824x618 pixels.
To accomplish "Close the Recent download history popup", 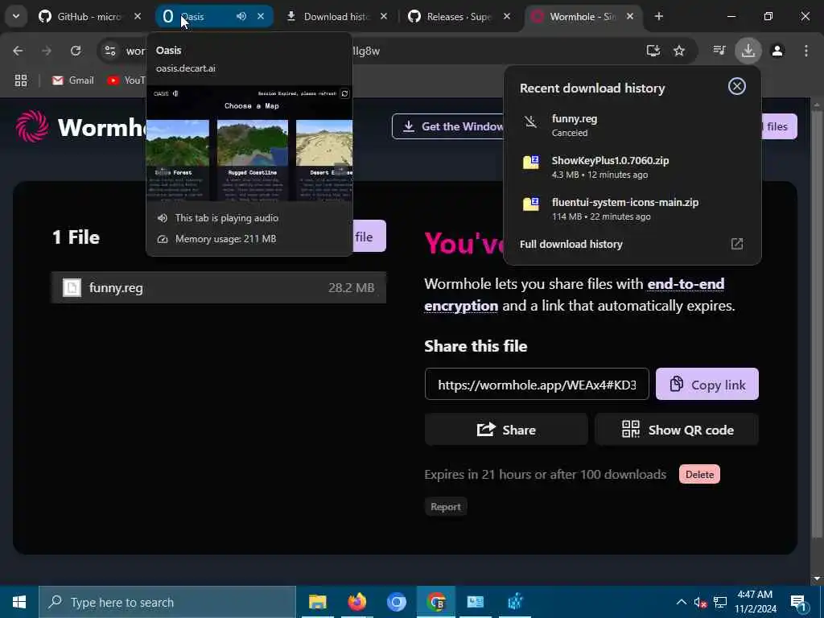I will (737, 86).
